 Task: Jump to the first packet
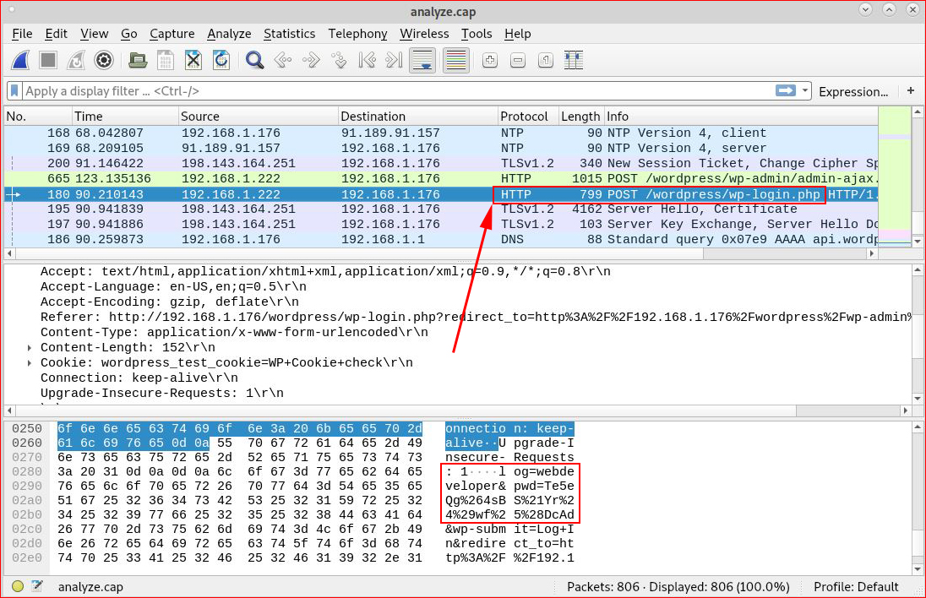[x=367, y=60]
